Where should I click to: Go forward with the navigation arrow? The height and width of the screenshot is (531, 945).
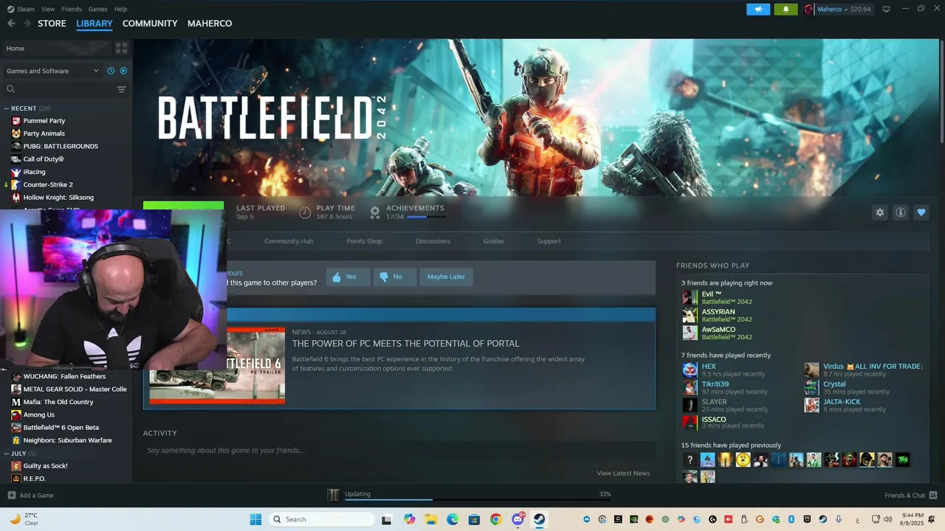tap(27, 24)
